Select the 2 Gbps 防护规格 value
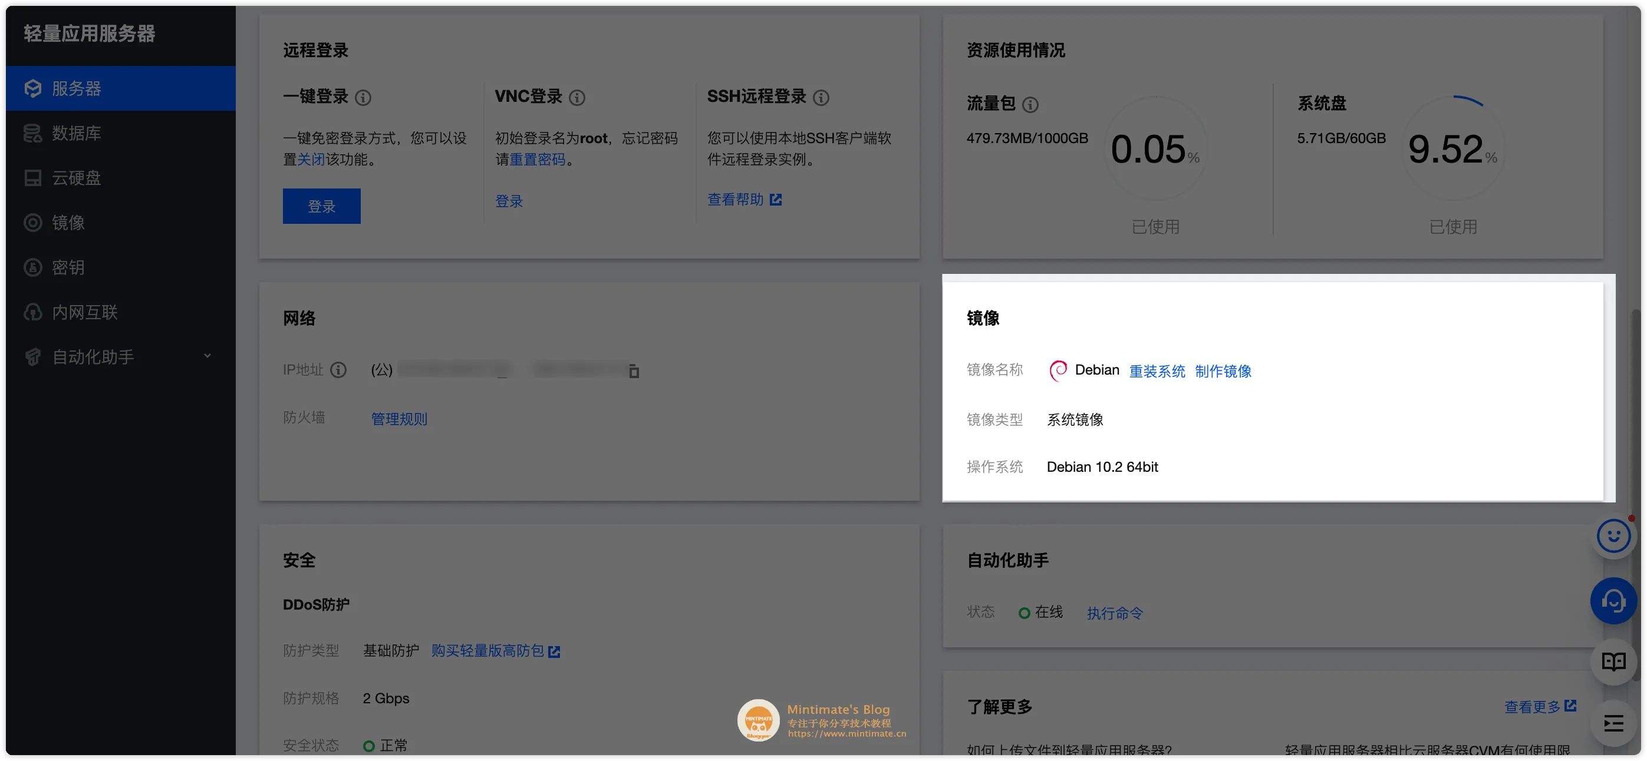This screenshot has width=1647, height=761. (x=386, y=698)
